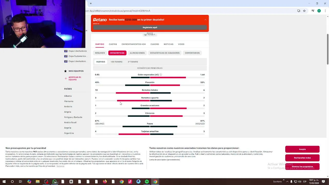Click AGREGAR EL EQUIPO link
The image size is (329, 185).
(x=75, y=78)
